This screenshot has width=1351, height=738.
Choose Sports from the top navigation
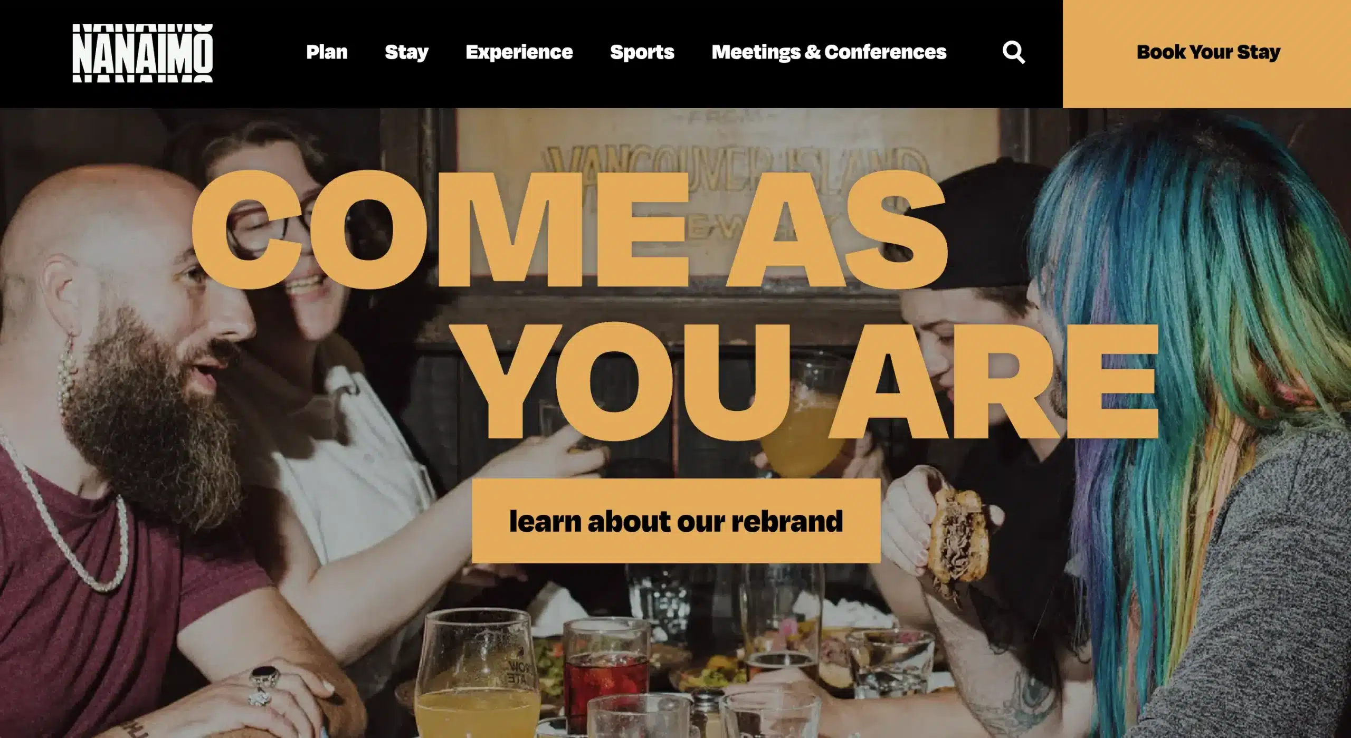pos(642,52)
